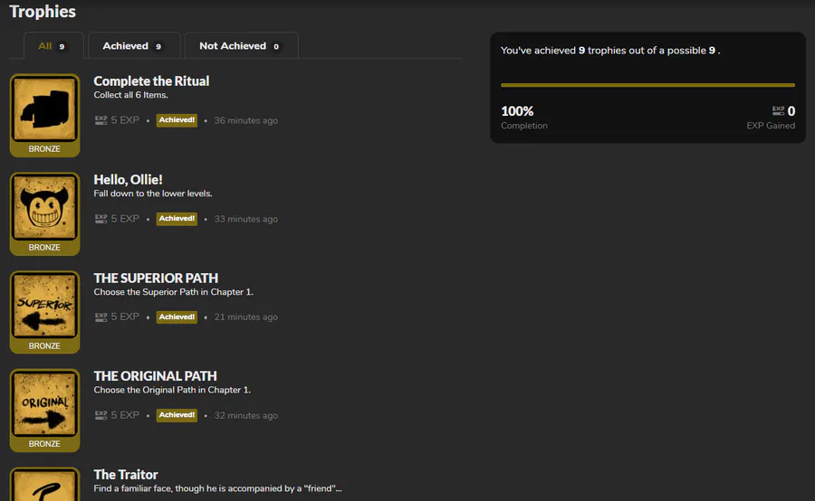Open the Complete the Ritual trophy title
The height and width of the screenshot is (501, 815).
[151, 81]
